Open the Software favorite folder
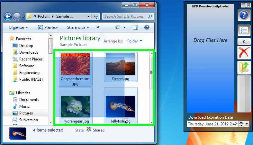Screen dimensions: 253x145 point(27,66)
